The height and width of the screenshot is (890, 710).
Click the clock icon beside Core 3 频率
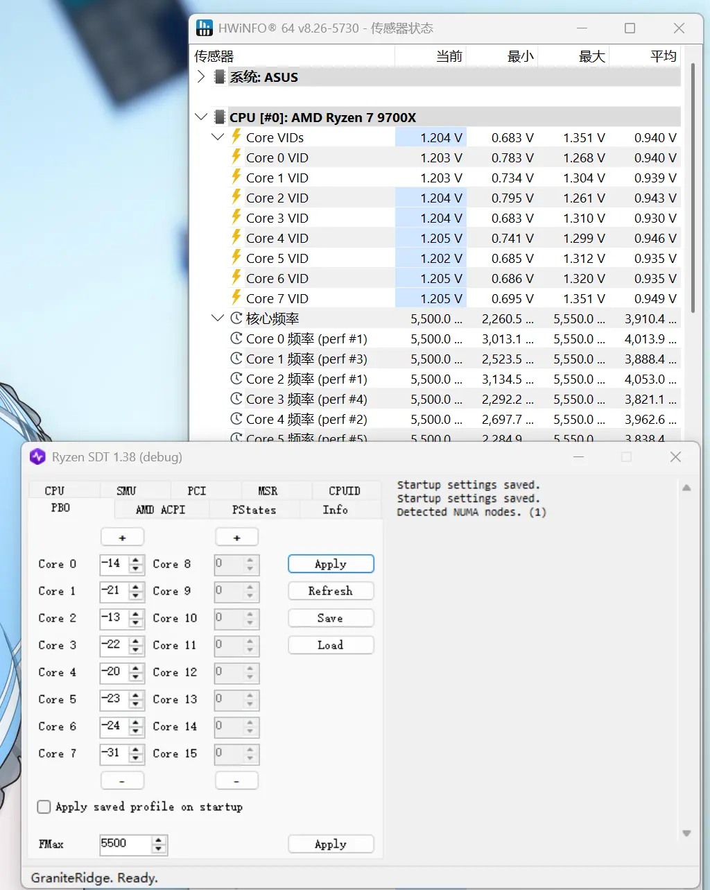tap(236, 399)
